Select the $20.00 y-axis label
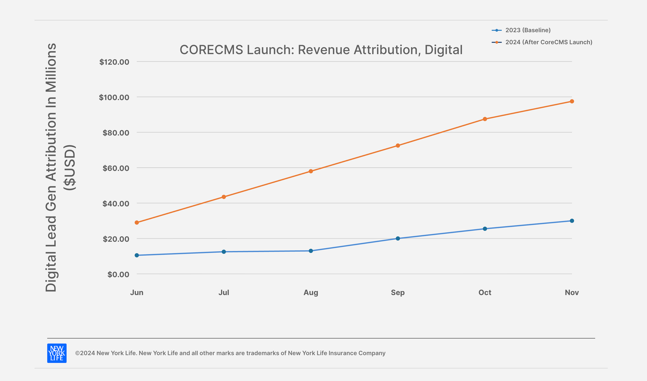This screenshot has width=647, height=381. click(x=116, y=239)
